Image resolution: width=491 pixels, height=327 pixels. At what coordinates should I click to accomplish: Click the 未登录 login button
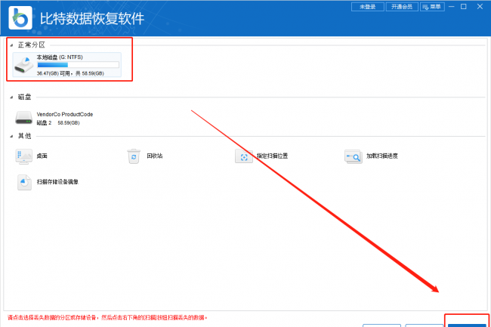[x=368, y=7]
